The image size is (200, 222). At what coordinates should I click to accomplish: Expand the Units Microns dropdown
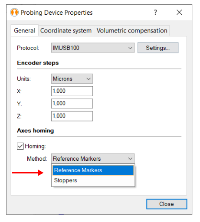(72, 79)
